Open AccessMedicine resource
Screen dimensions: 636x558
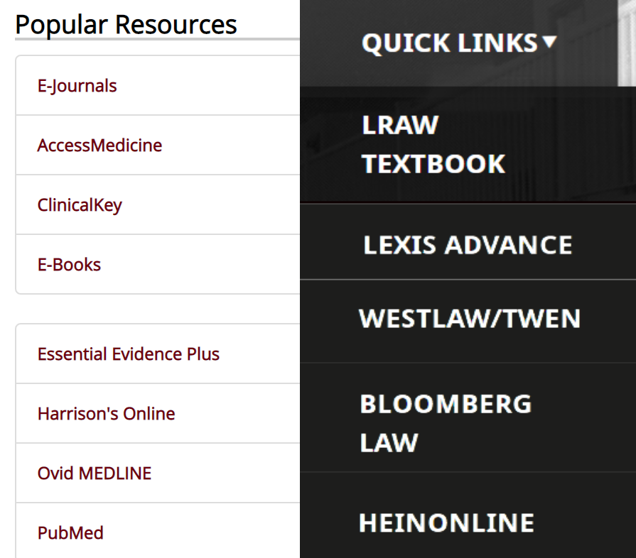click(99, 146)
